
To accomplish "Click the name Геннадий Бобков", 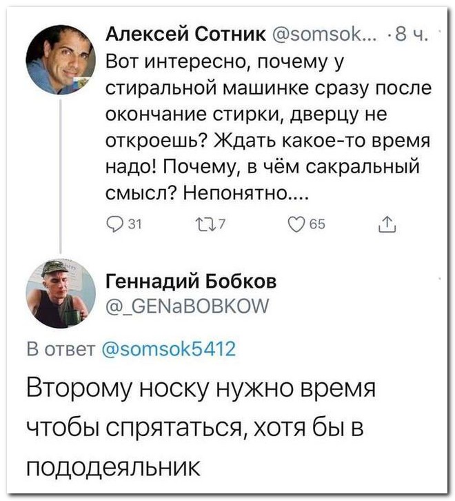I will coord(192,280).
